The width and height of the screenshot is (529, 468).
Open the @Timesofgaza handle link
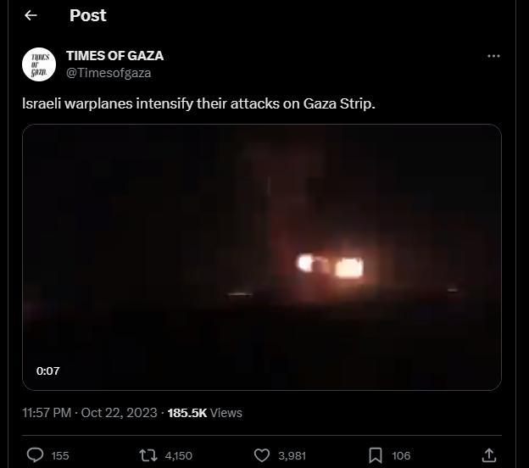109,73
